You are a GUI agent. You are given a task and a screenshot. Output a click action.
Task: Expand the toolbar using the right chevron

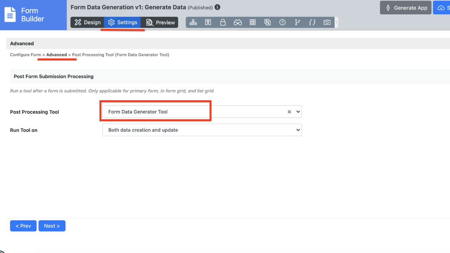point(336,22)
